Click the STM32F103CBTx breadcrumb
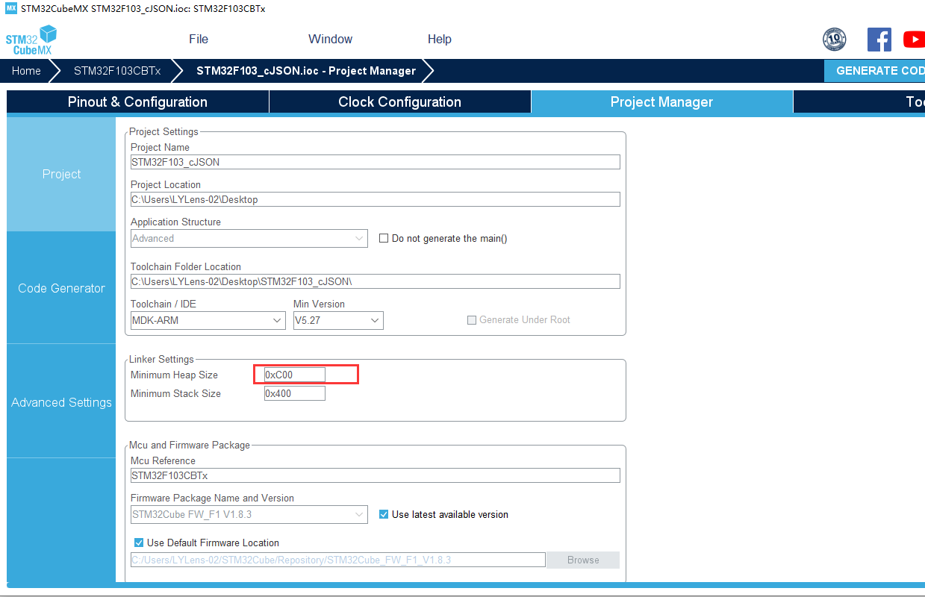 click(117, 71)
